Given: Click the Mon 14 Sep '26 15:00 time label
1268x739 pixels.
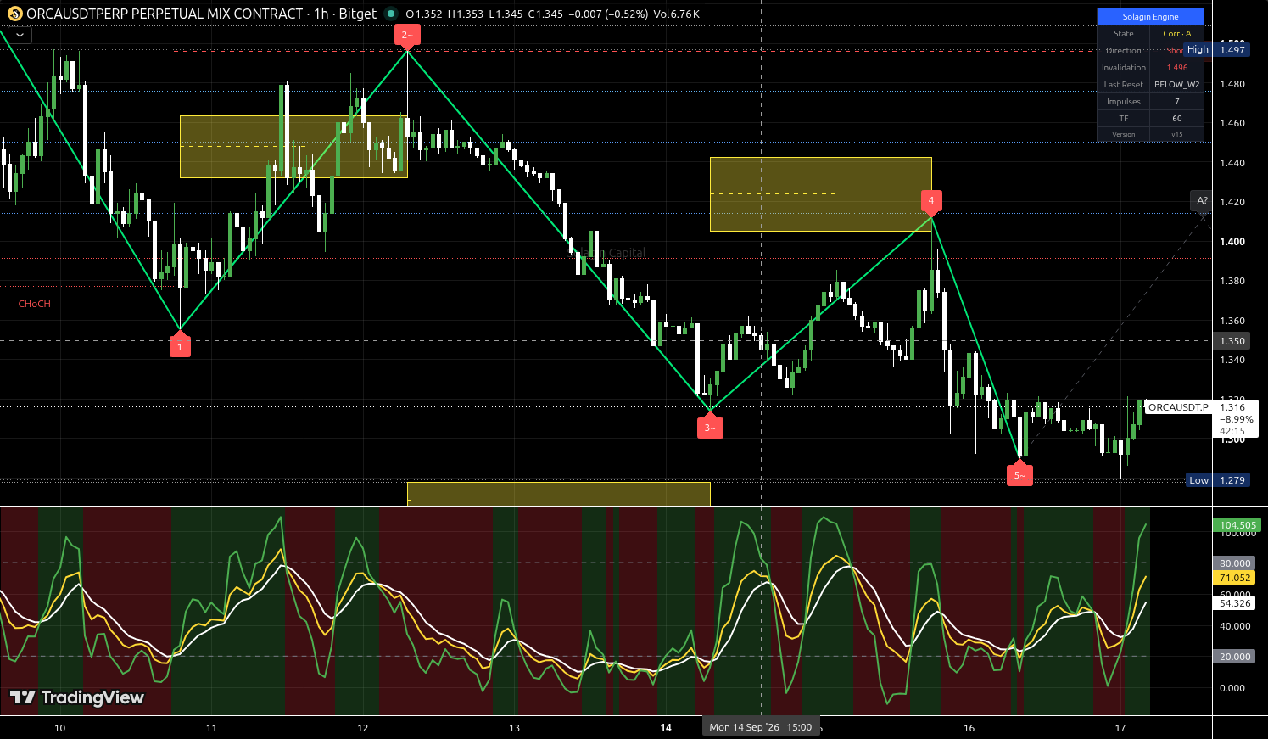Looking at the screenshot, I should (761, 727).
